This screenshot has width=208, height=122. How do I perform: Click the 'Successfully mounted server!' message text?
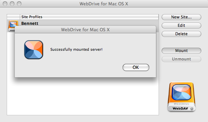coord(76,49)
